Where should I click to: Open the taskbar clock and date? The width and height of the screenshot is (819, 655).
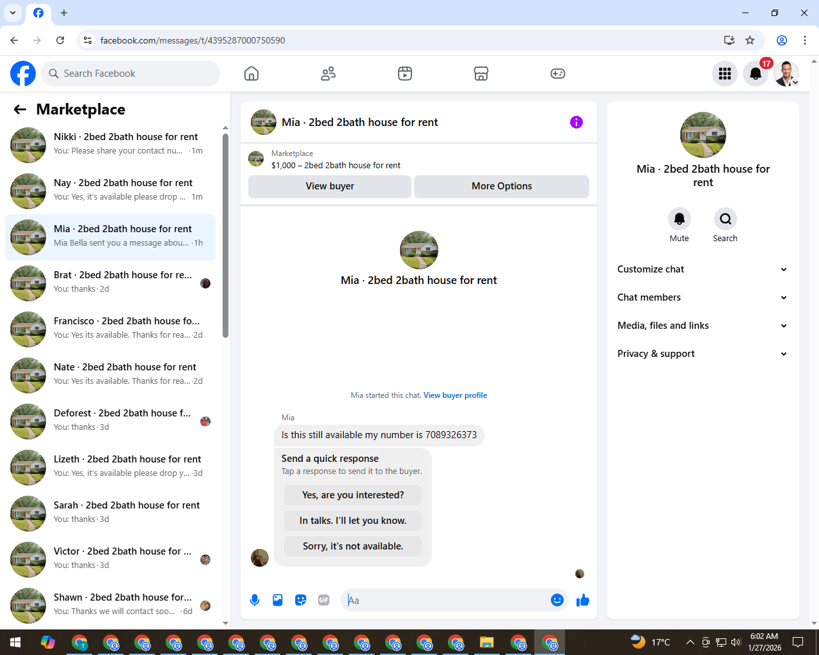pos(765,642)
